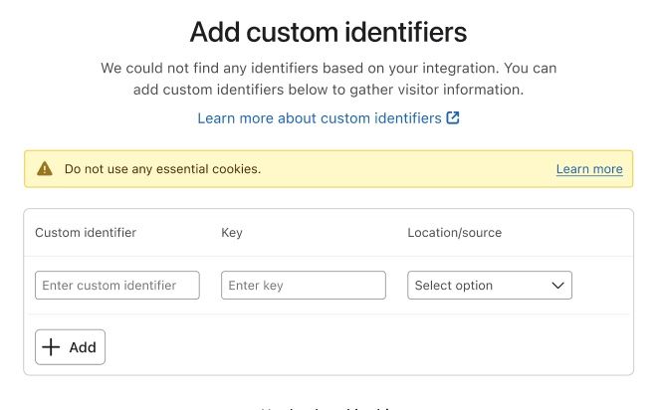
Task: Click the chevron arrow in Location/source dropdown
Action: coord(557,286)
